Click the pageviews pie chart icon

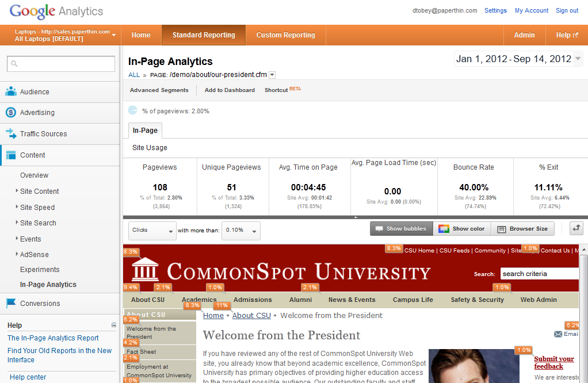point(133,110)
